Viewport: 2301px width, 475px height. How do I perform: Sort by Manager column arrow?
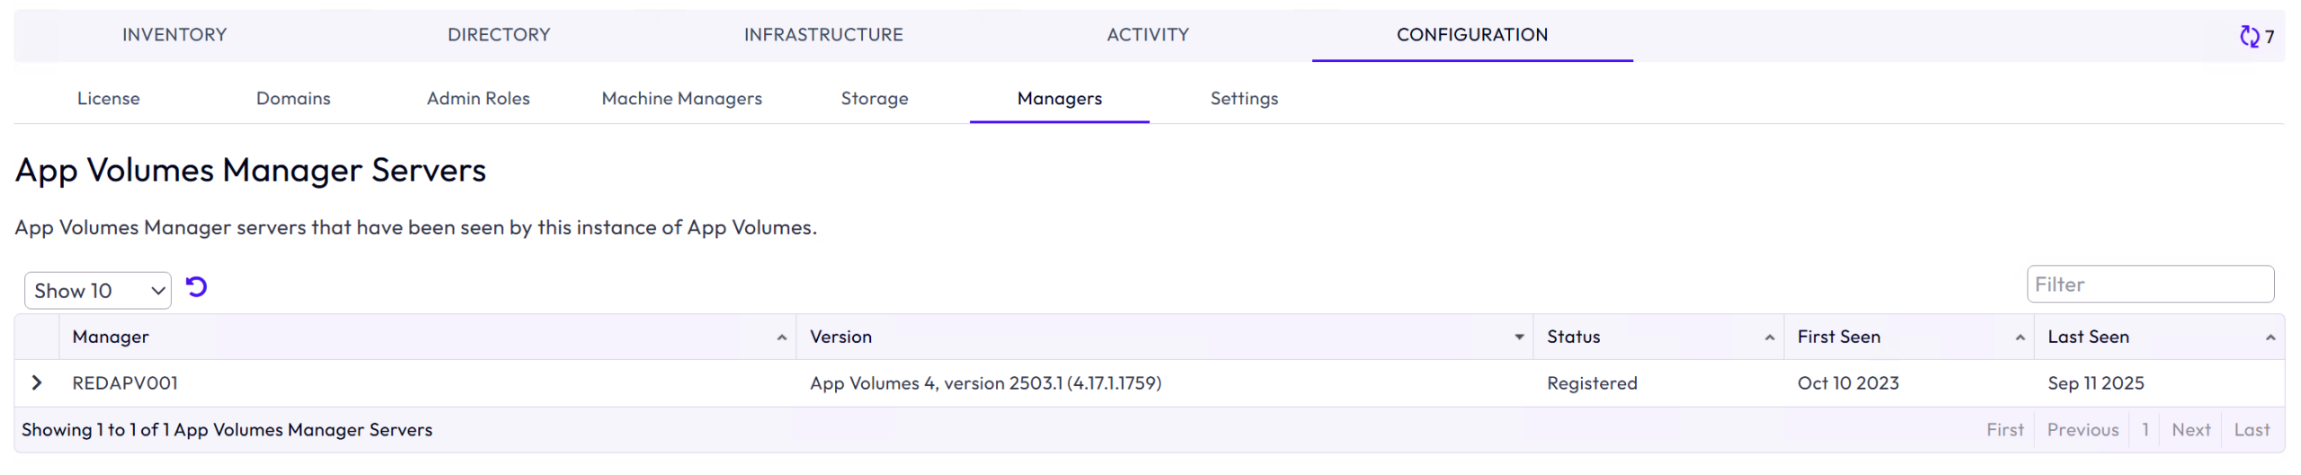[x=782, y=338]
